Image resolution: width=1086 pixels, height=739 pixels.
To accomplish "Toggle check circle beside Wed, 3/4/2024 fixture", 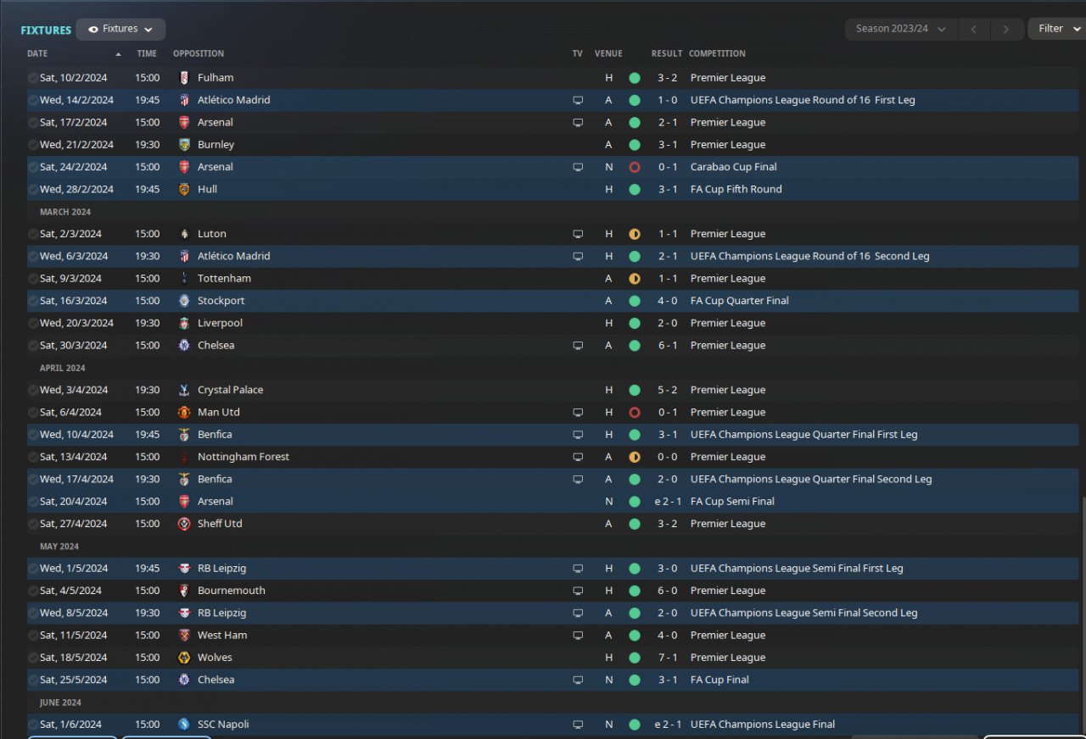I will tap(32, 390).
